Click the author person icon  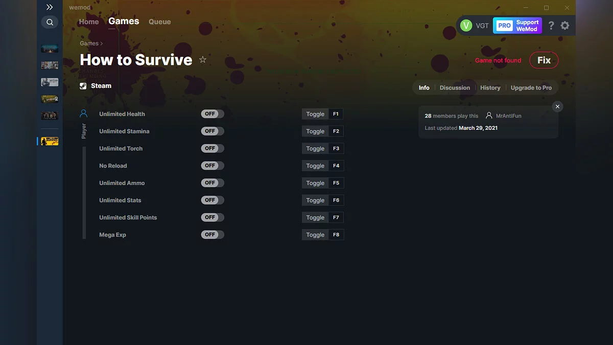[x=489, y=116]
